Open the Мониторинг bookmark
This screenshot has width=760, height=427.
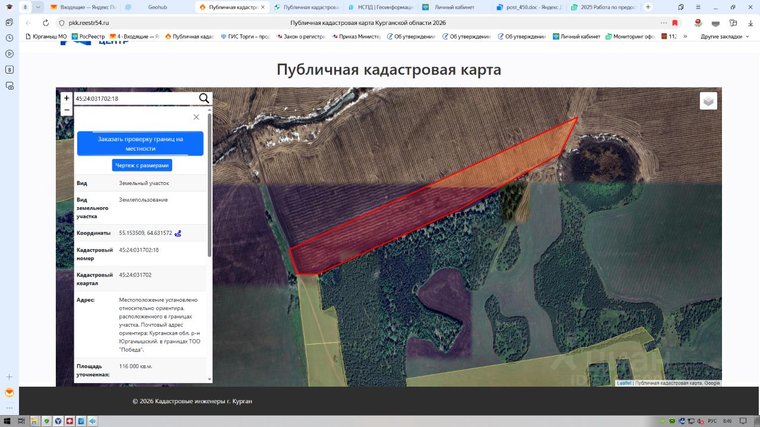(630, 36)
